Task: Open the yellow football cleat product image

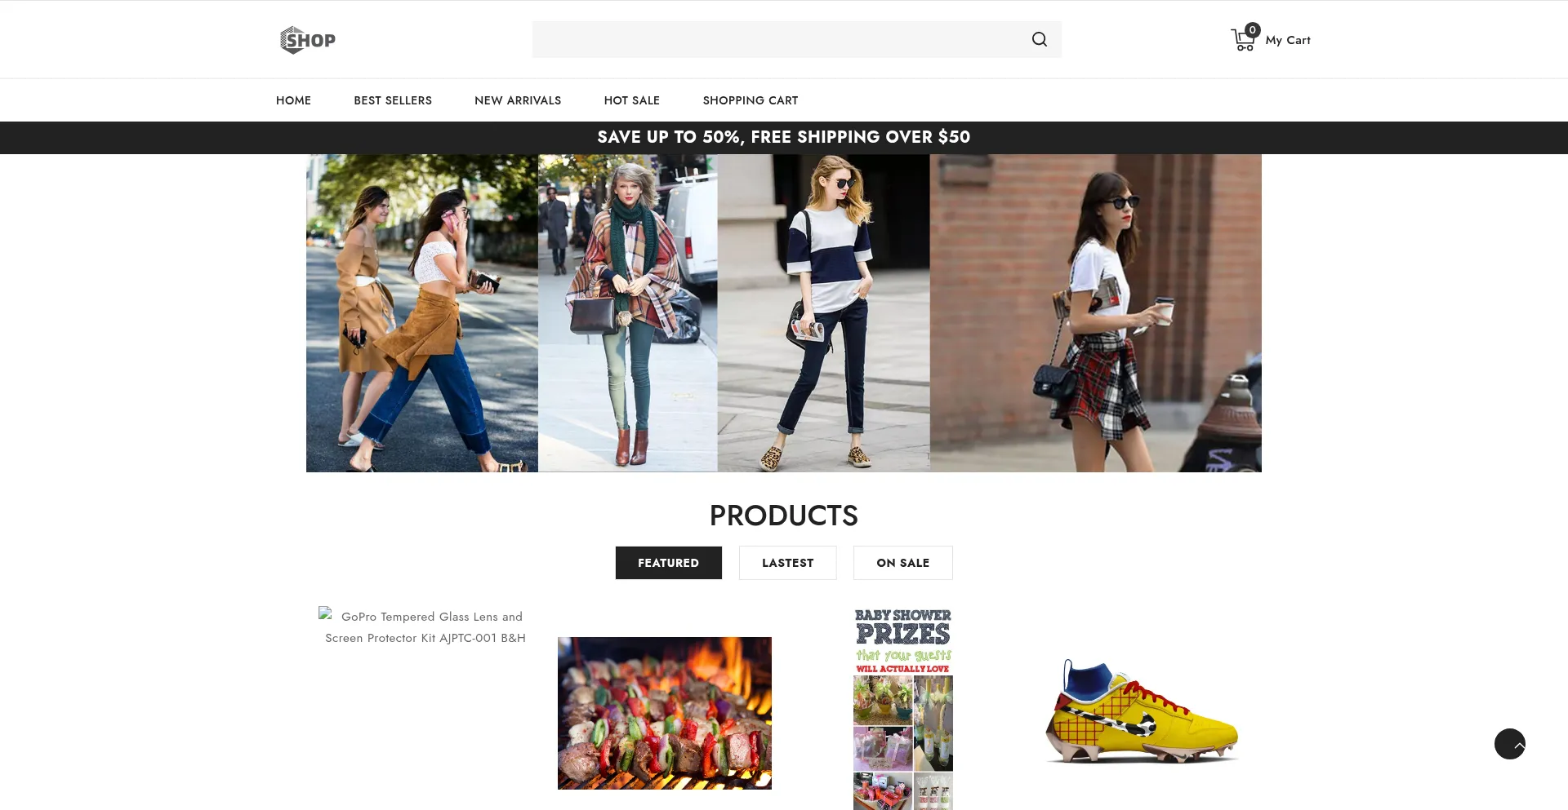Action: pyautogui.click(x=1142, y=713)
